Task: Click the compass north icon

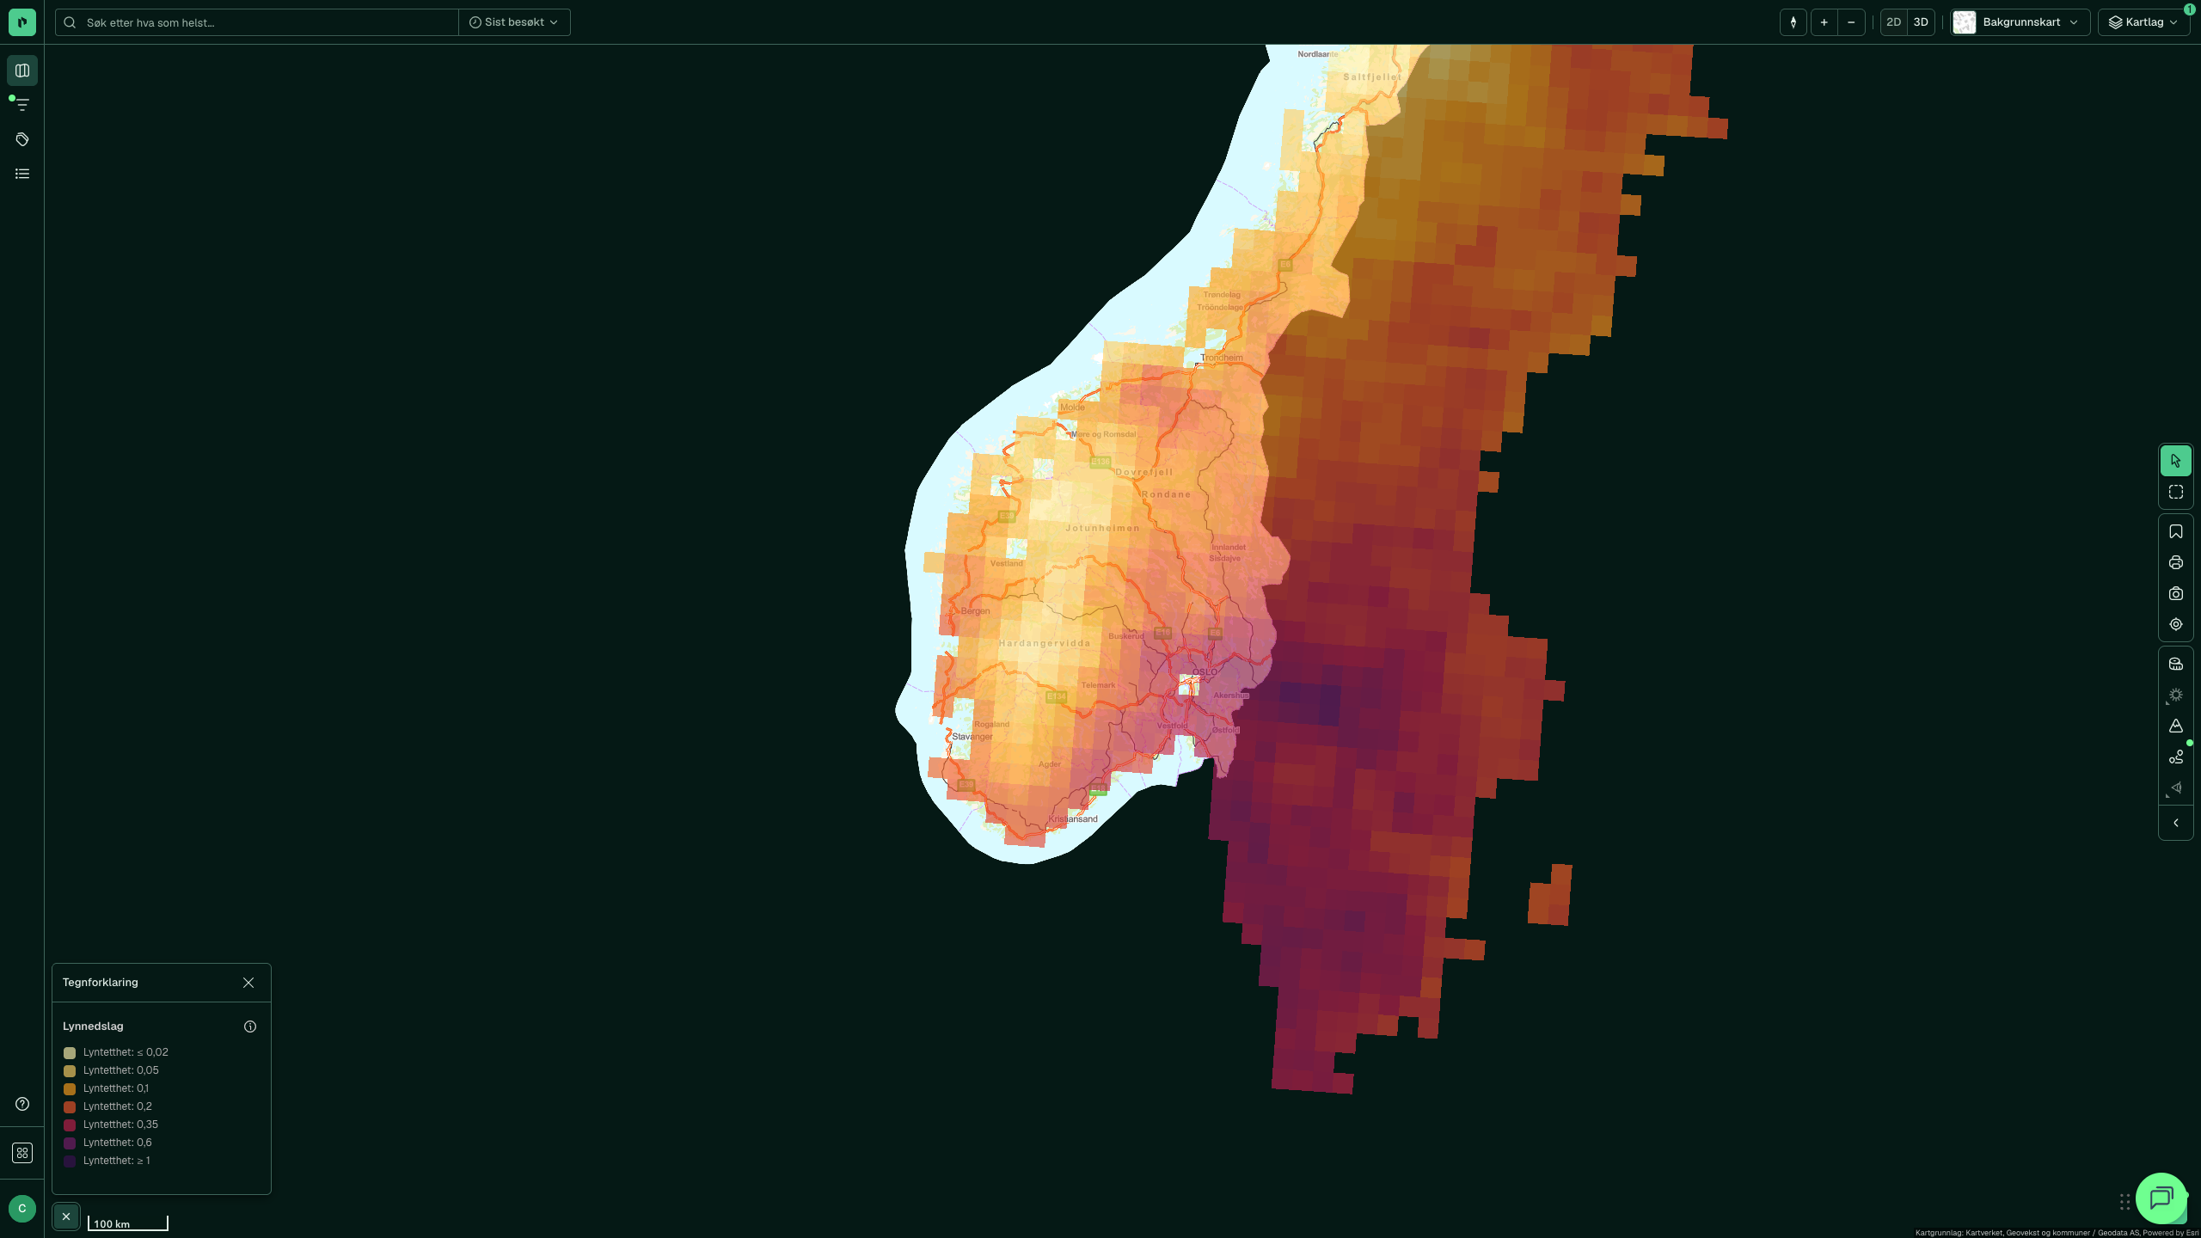Action: 1793,22
